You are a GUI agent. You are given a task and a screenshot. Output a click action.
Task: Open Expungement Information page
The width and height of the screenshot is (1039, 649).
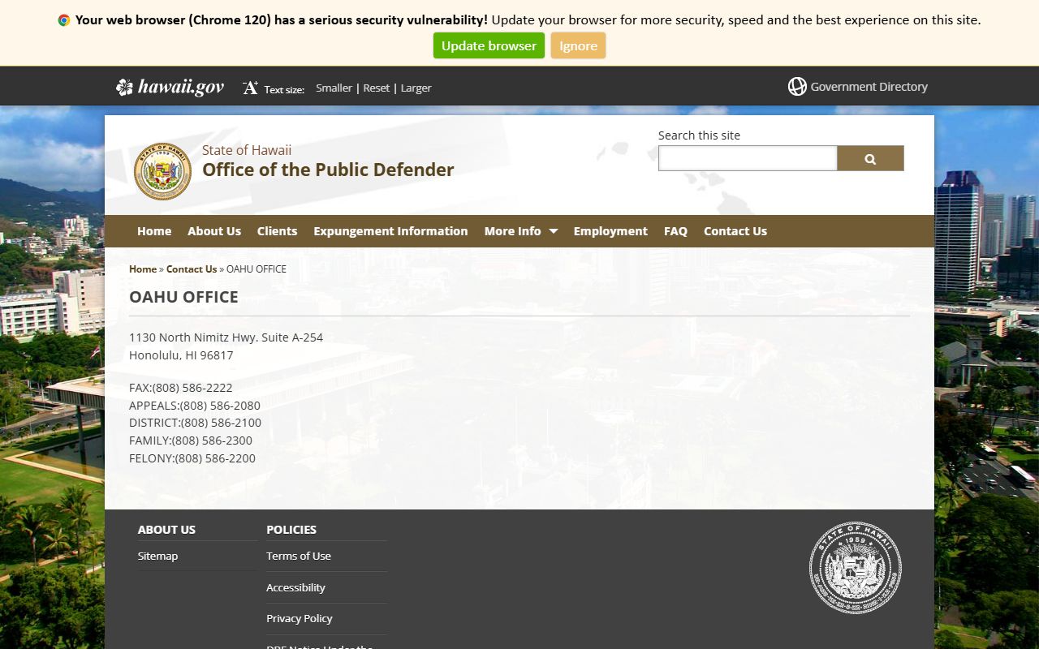390,231
